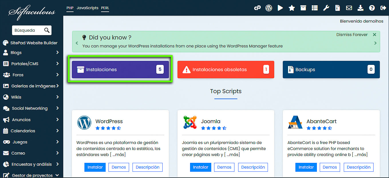Screen dimensions: 389x178
Task: Open Demos using the play icon
Action: click(x=280, y=8)
